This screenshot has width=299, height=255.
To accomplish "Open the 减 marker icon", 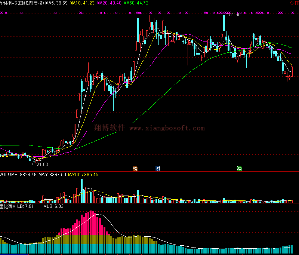I will [239, 168].
